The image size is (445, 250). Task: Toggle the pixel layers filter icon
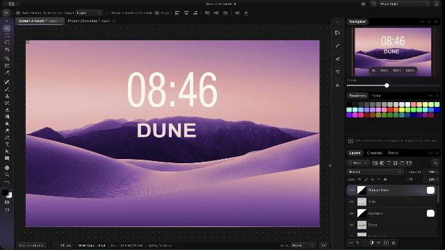click(375, 163)
